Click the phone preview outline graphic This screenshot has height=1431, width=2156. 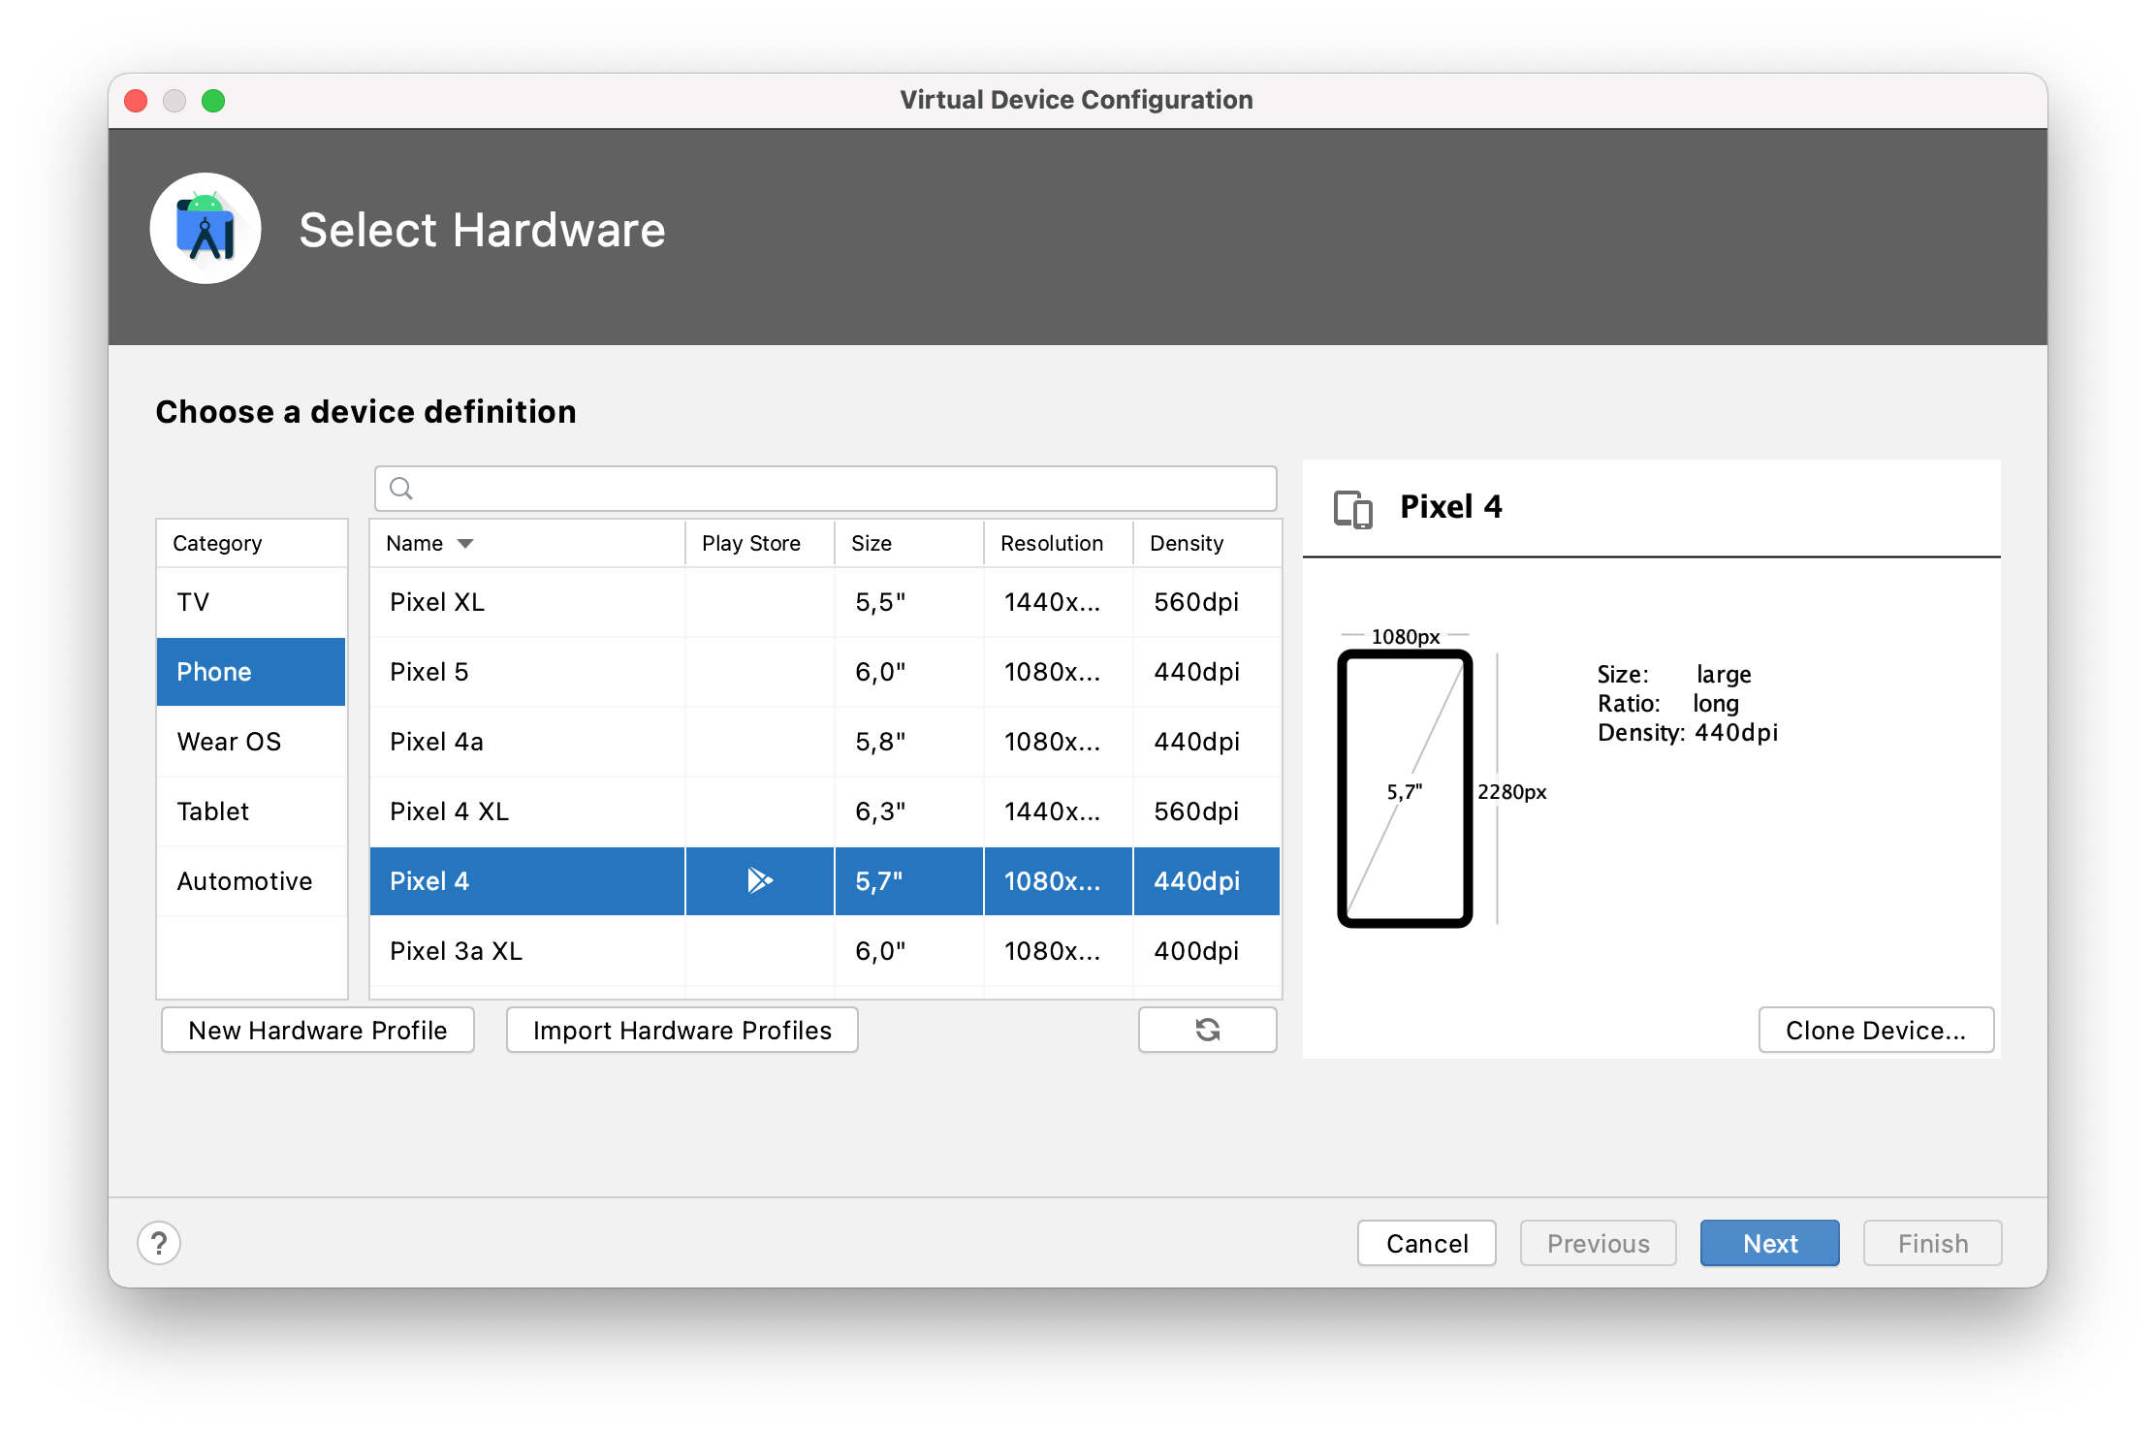tap(1405, 788)
